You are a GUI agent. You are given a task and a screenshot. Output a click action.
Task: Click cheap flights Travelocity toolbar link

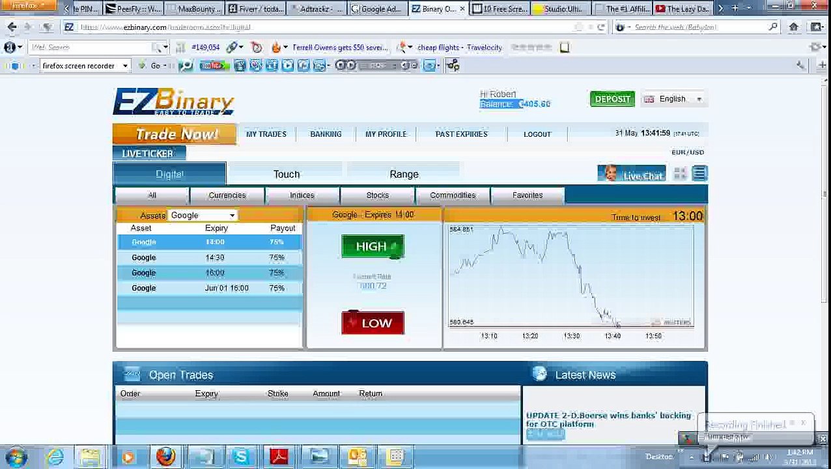coord(460,47)
